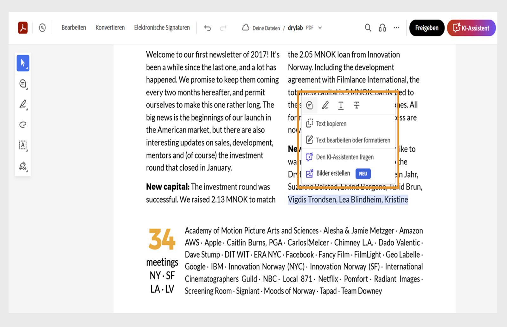Highlight selected text from popup toolbar
Viewport: 507px width, 327px height.
coord(325,105)
